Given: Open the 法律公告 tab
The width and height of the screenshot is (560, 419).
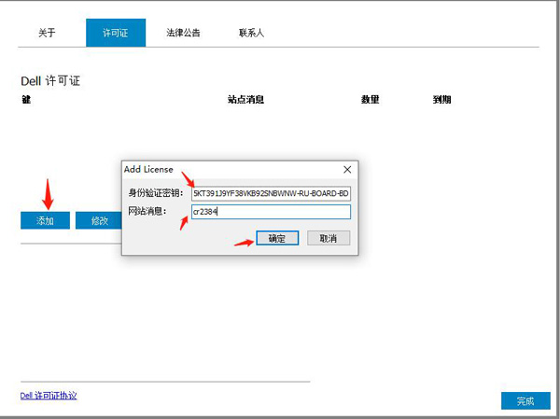Looking at the screenshot, I should coord(183,33).
